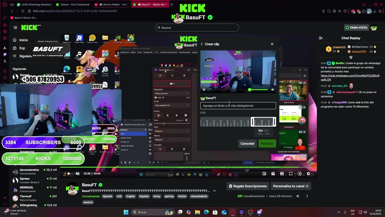Cancel the clip creation

pos(247,143)
